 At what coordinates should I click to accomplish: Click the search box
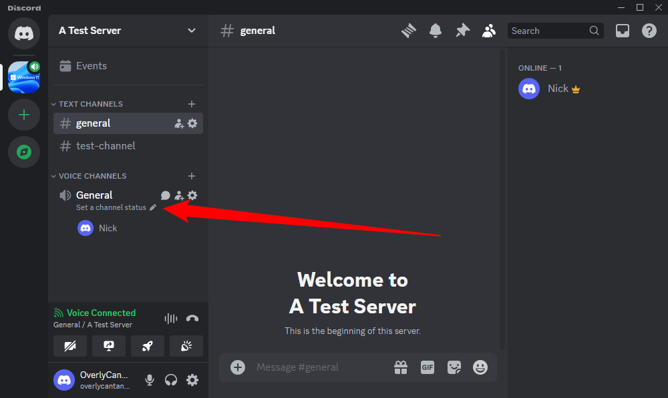(x=556, y=31)
